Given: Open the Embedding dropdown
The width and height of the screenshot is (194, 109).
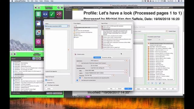Looking at the screenshot, I should 100,65.
